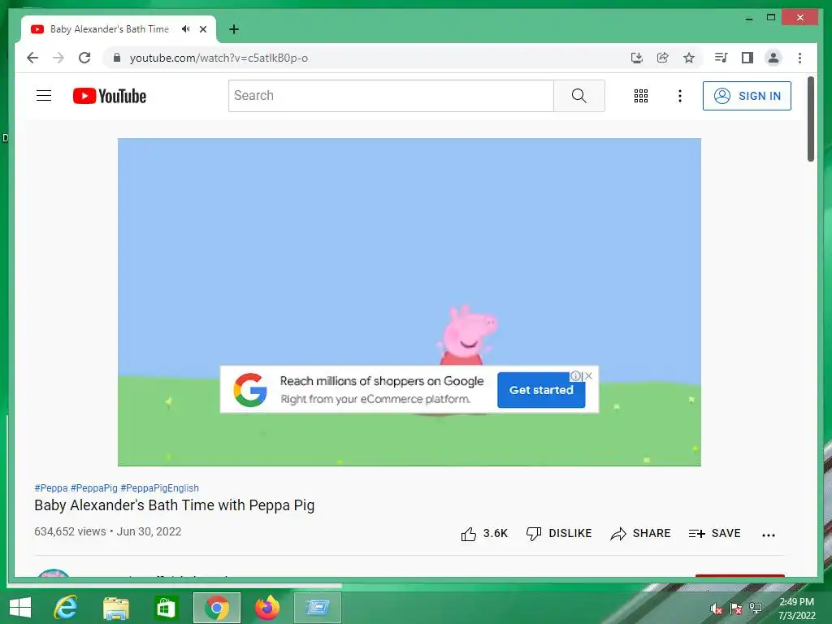832x624 pixels.
Task: Click the magnifying glass search button
Action: pos(578,96)
